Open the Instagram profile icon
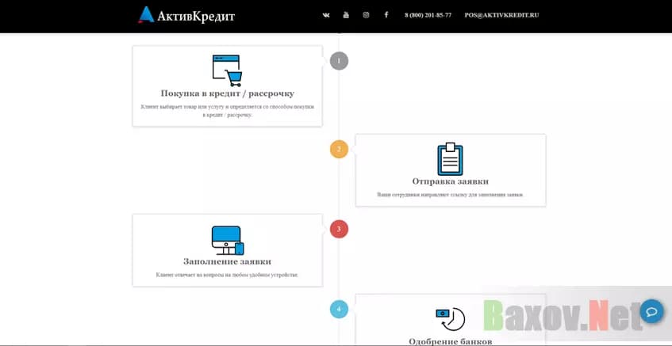Viewport: 672px width, 346px height. pyautogui.click(x=366, y=15)
